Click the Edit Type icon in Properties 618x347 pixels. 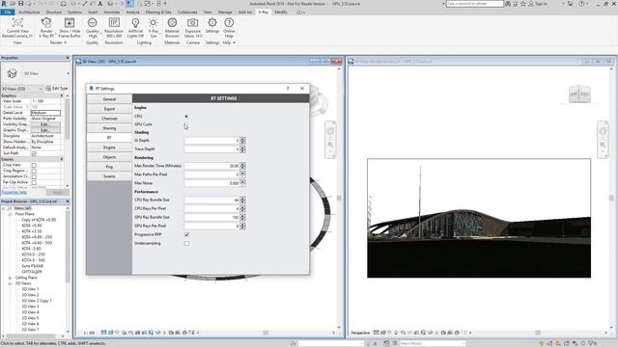click(48, 89)
